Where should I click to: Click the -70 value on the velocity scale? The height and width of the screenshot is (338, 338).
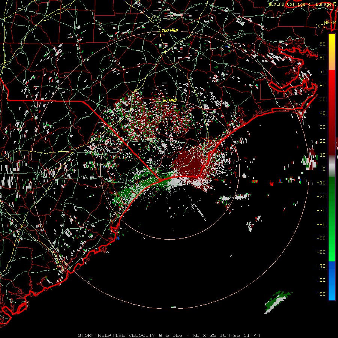tap(321, 266)
